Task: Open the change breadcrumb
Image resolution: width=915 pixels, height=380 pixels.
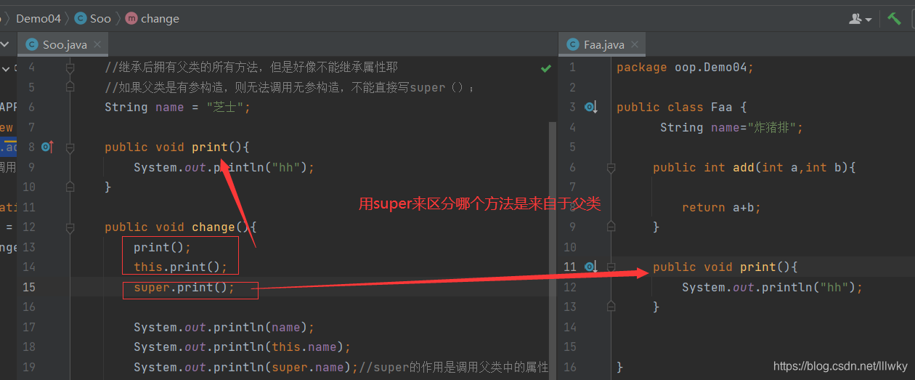Action: pos(160,19)
